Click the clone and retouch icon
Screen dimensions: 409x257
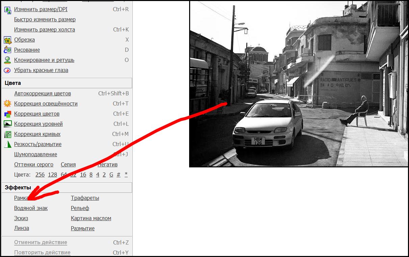coord(7,60)
